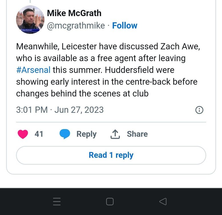This screenshot has width=222, height=215.
Task: Open the Read 1 reply button
Action: tap(111, 155)
